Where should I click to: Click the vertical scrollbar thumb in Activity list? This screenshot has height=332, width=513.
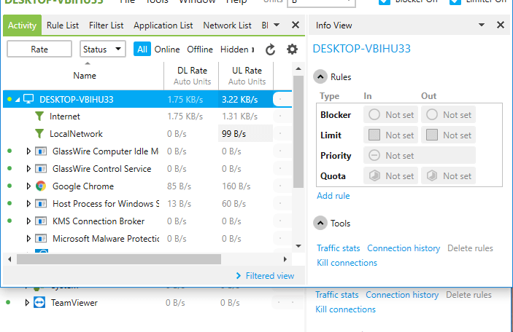(298, 132)
